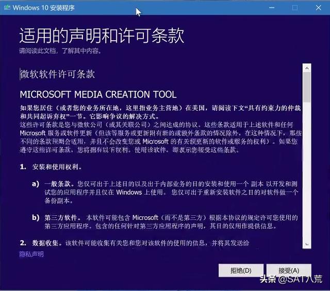
Task: Click the bold paragraph starting 如果您居住
Action: (x=160, y=112)
